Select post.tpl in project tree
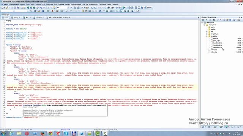Image resolution: width=243 pixels, height=136 pixels. tap(215, 39)
